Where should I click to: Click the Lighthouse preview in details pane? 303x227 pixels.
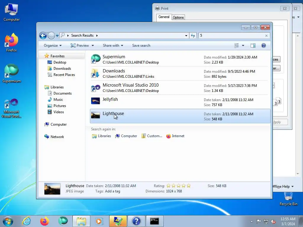(x=52, y=189)
